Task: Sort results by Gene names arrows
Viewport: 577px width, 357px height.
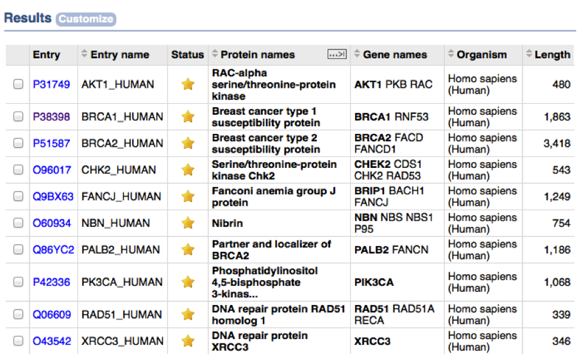Action: coord(357,53)
